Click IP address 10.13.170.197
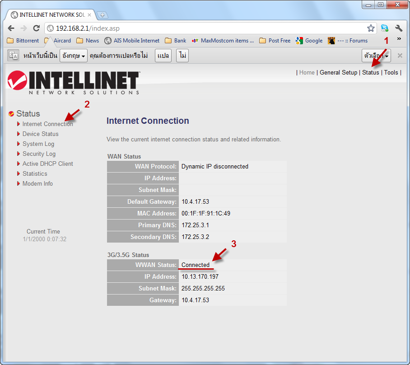This screenshot has height=365, width=410. (200, 277)
